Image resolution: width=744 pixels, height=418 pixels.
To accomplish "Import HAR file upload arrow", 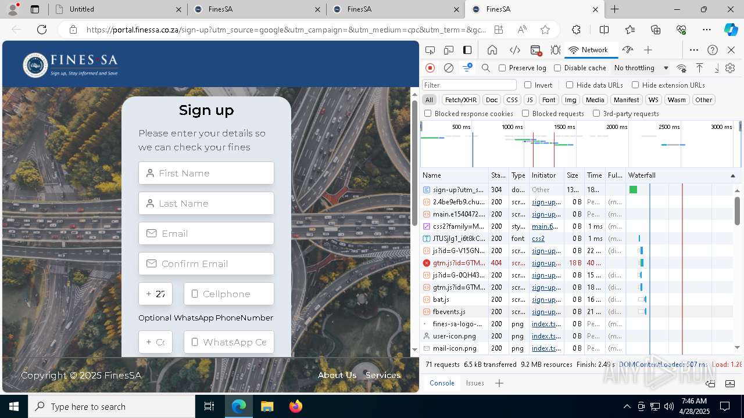I will 700,68.
